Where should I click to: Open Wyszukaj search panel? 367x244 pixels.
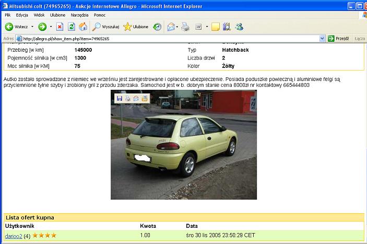[106, 27]
